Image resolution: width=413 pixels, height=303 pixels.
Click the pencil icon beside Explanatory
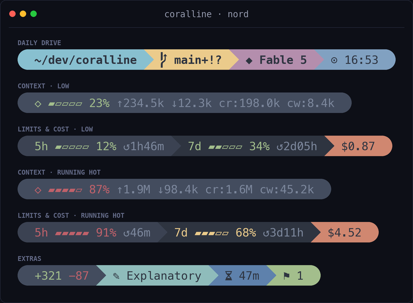click(116, 276)
